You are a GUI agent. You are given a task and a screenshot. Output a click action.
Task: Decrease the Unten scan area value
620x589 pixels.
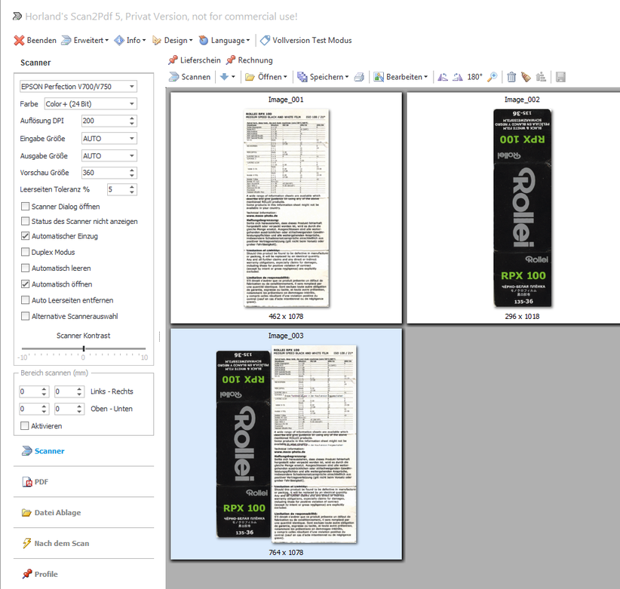click(x=79, y=412)
